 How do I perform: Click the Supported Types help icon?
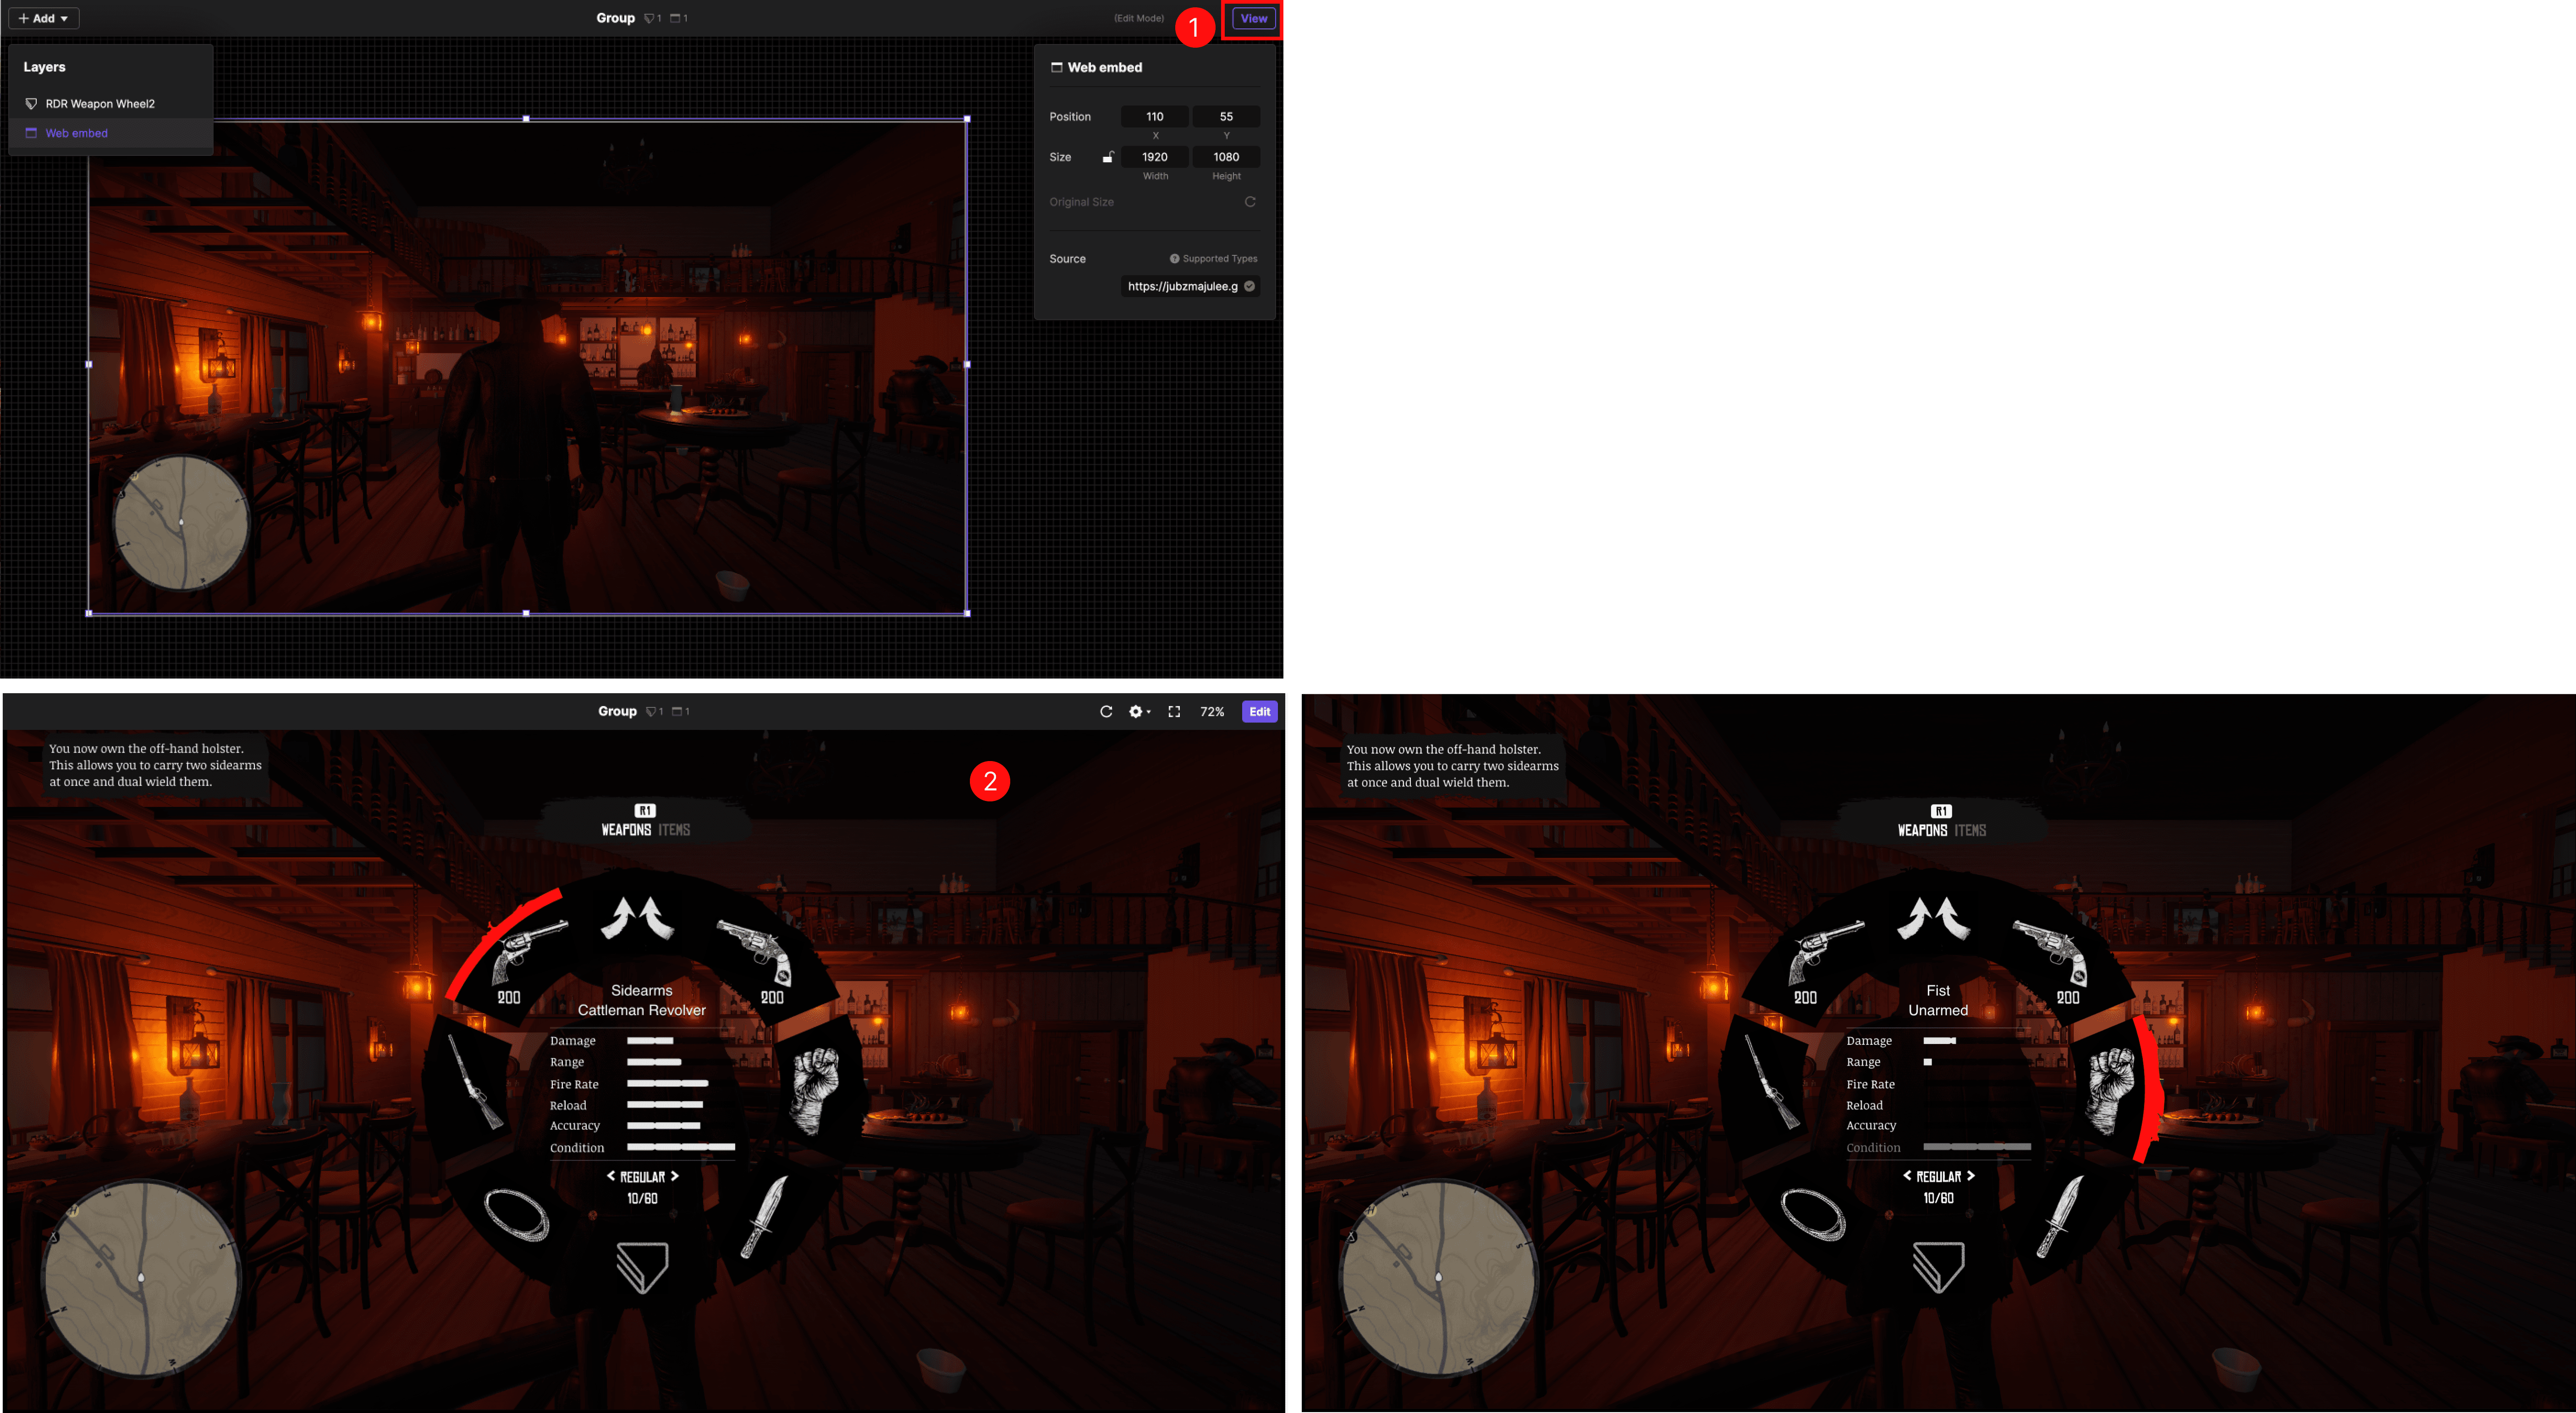pos(1175,258)
